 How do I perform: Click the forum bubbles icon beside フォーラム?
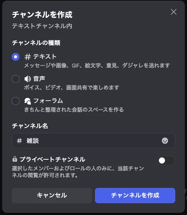pos(28,101)
